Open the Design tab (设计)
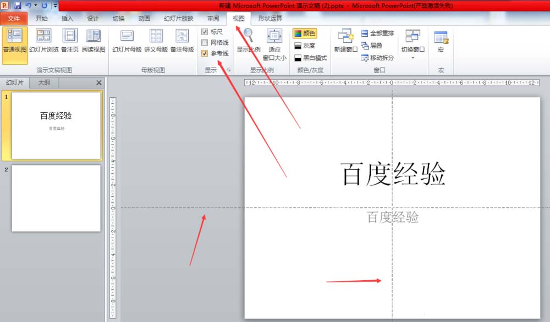 tap(93, 18)
